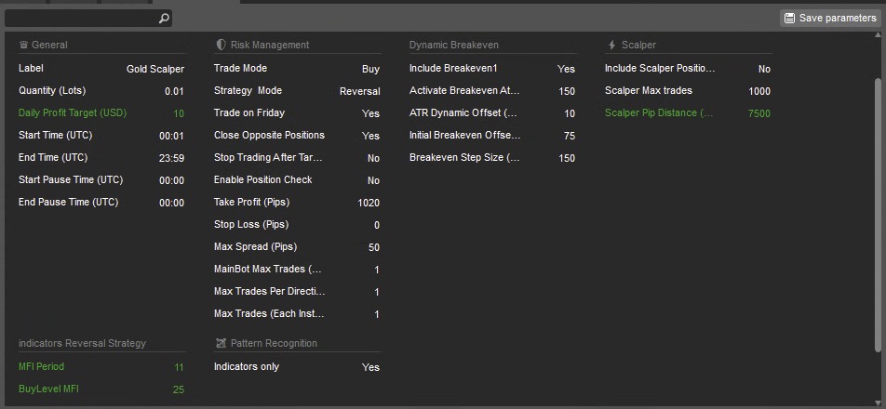The width and height of the screenshot is (886, 409).
Task: Edit the End Pause Time value 00:00
Action: coord(172,203)
